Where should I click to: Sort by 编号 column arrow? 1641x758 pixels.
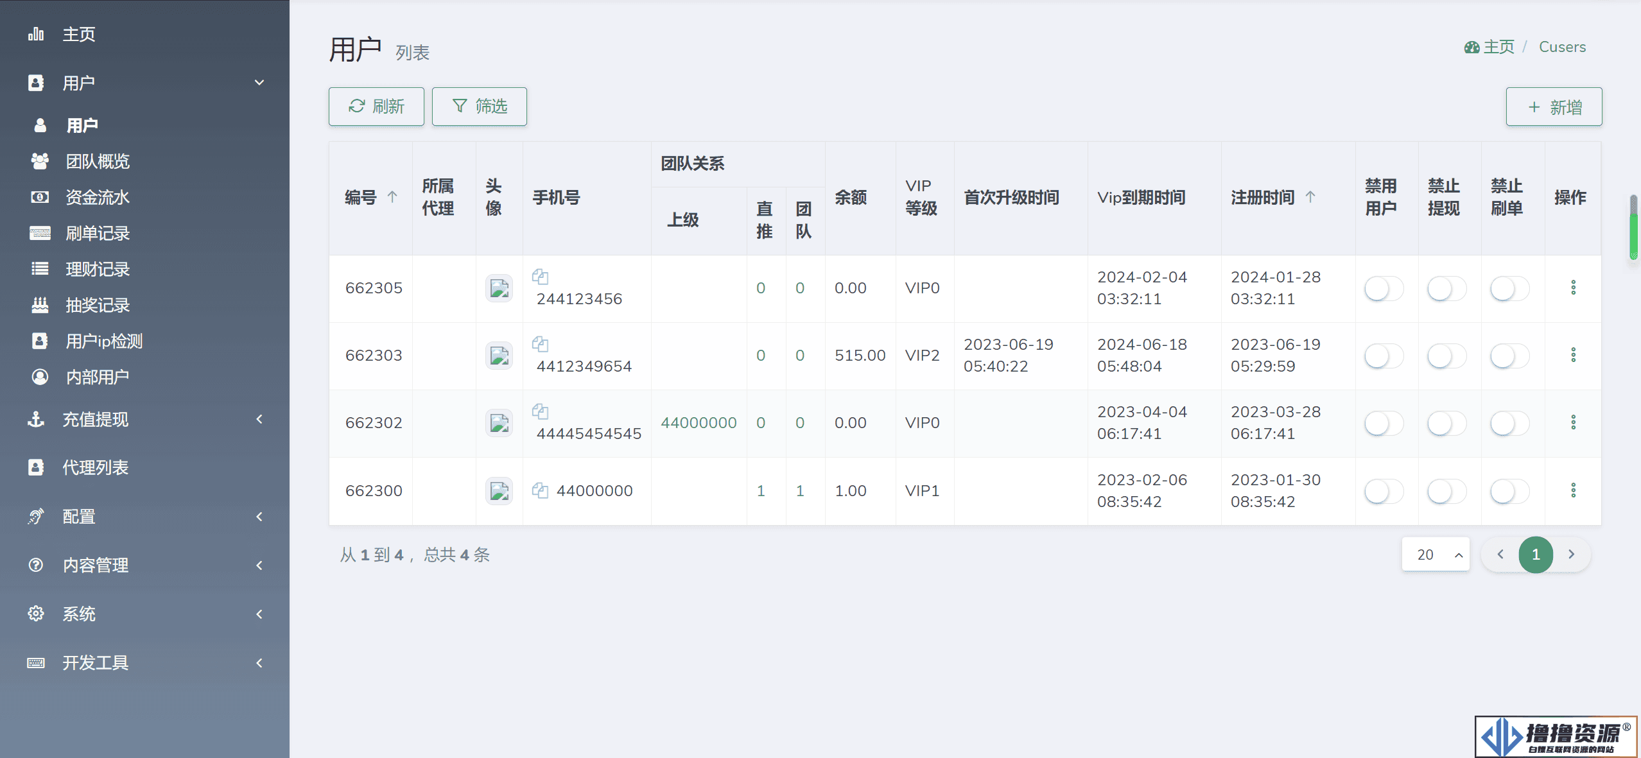click(392, 197)
